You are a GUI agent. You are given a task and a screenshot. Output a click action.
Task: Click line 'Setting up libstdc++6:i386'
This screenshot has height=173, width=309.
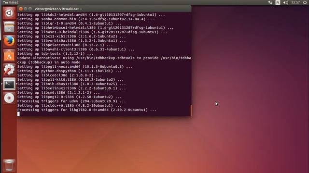click(x=69, y=106)
